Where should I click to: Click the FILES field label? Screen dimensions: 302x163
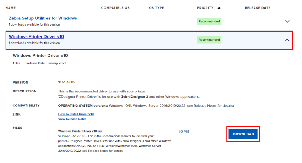pos(17,128)
